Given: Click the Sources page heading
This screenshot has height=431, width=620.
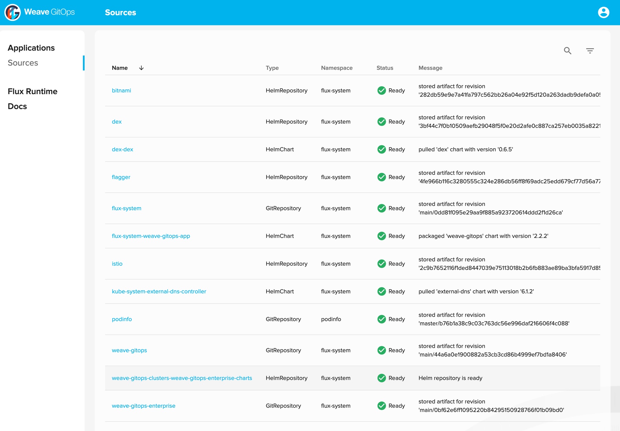Looking at the screenshot, I should [121, 12].
